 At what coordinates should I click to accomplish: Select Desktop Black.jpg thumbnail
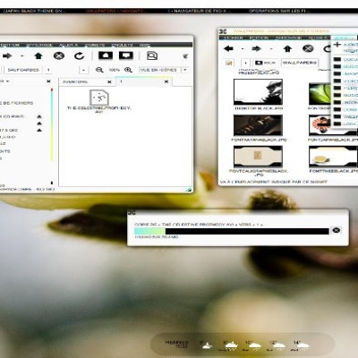[x=258, y=91]
